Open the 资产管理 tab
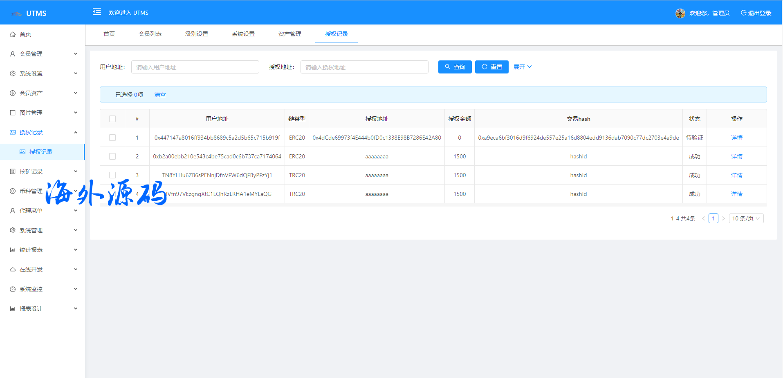The image size is (783, 378). click(289, 34)
